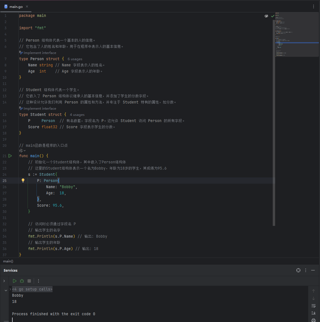This screenshot has height=322, width=320.
Task: Stop the running process
Action: [x=29, y=281]
